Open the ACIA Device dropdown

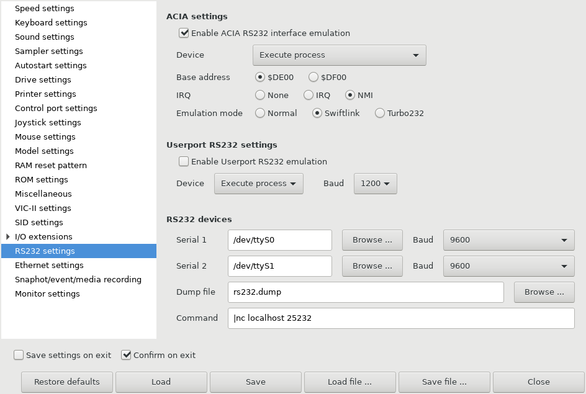tap(339, 55)
